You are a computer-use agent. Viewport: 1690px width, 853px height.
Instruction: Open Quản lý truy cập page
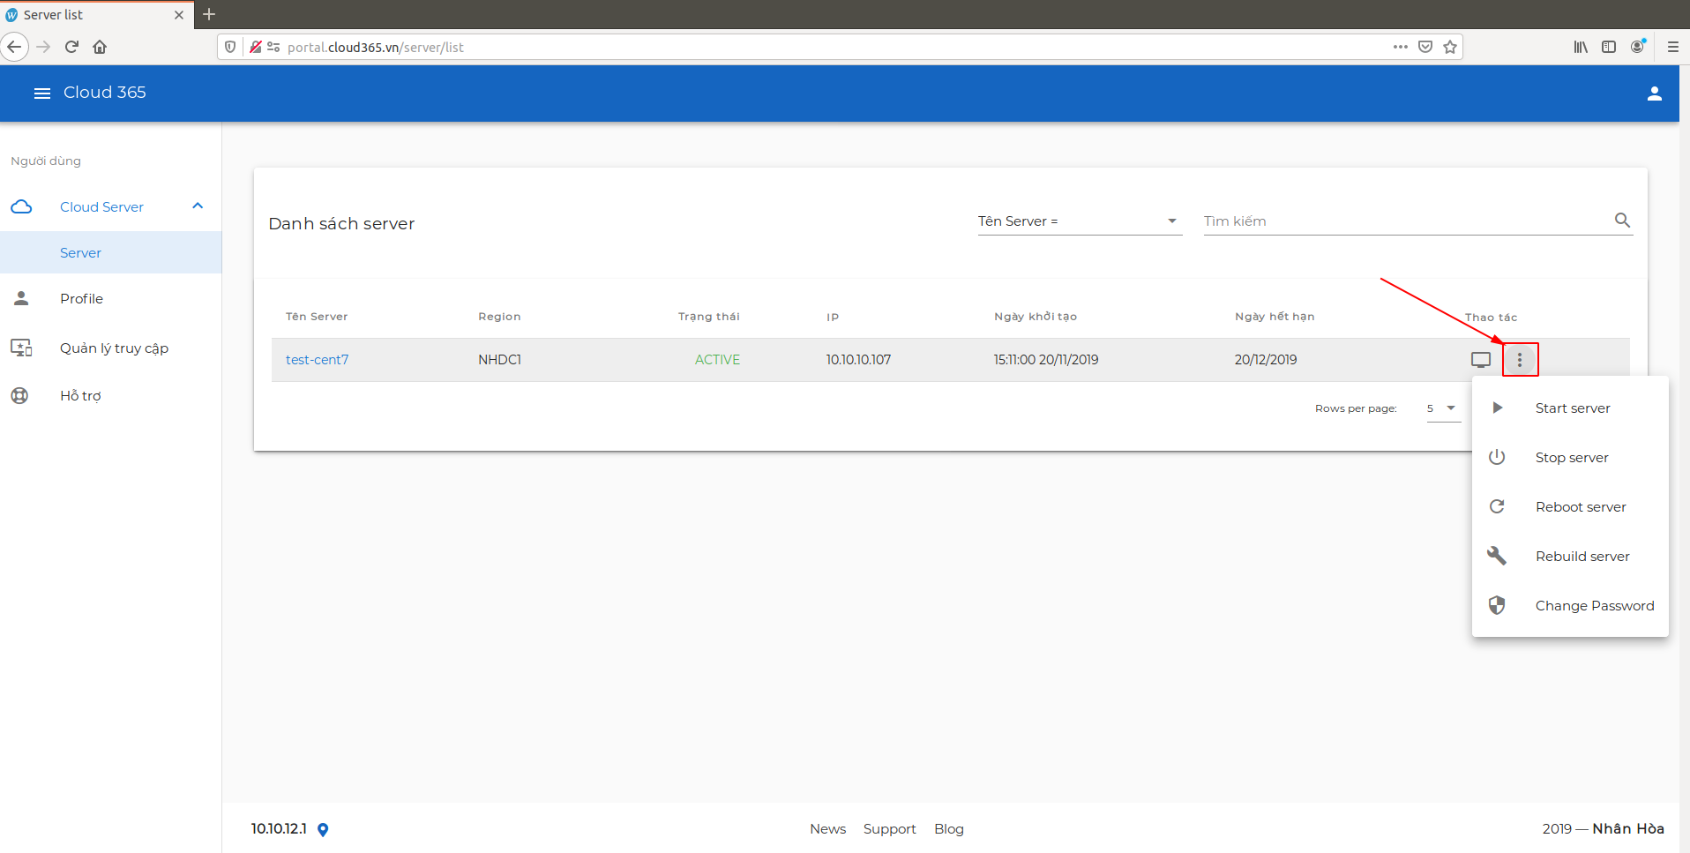114,348
